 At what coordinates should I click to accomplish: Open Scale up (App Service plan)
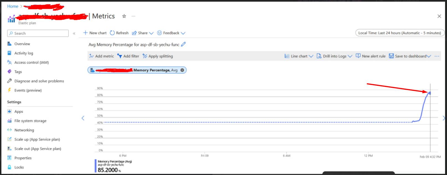coord(37,139)
